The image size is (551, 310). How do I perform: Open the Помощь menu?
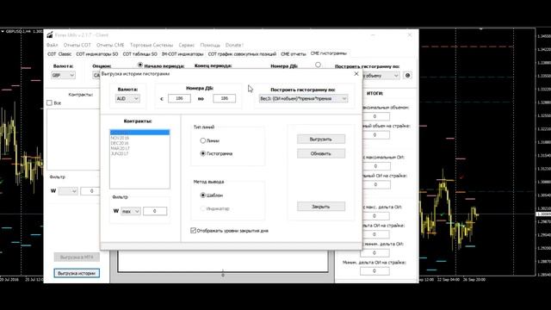[210, 45]
